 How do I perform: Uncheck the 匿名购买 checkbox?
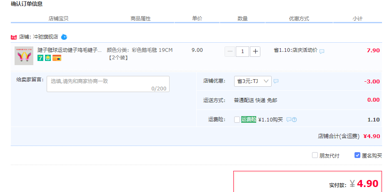(357, 155)
